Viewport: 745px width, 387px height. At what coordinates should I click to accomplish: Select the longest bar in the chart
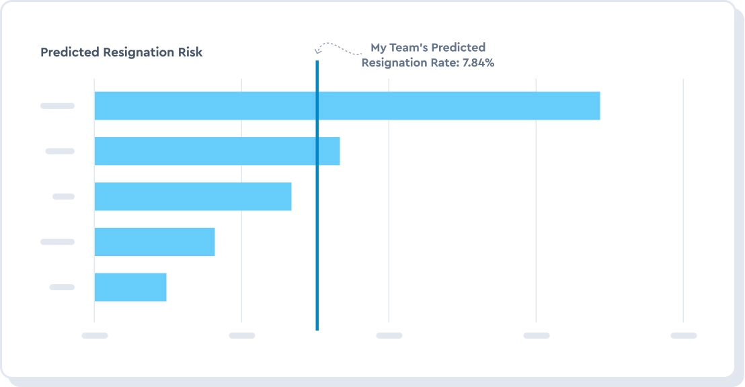[x=347, y=105]
